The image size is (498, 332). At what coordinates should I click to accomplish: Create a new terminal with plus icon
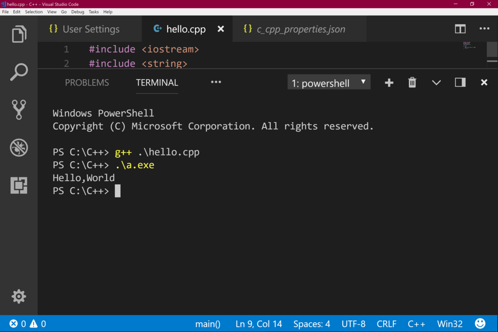[x=389, y=83]
